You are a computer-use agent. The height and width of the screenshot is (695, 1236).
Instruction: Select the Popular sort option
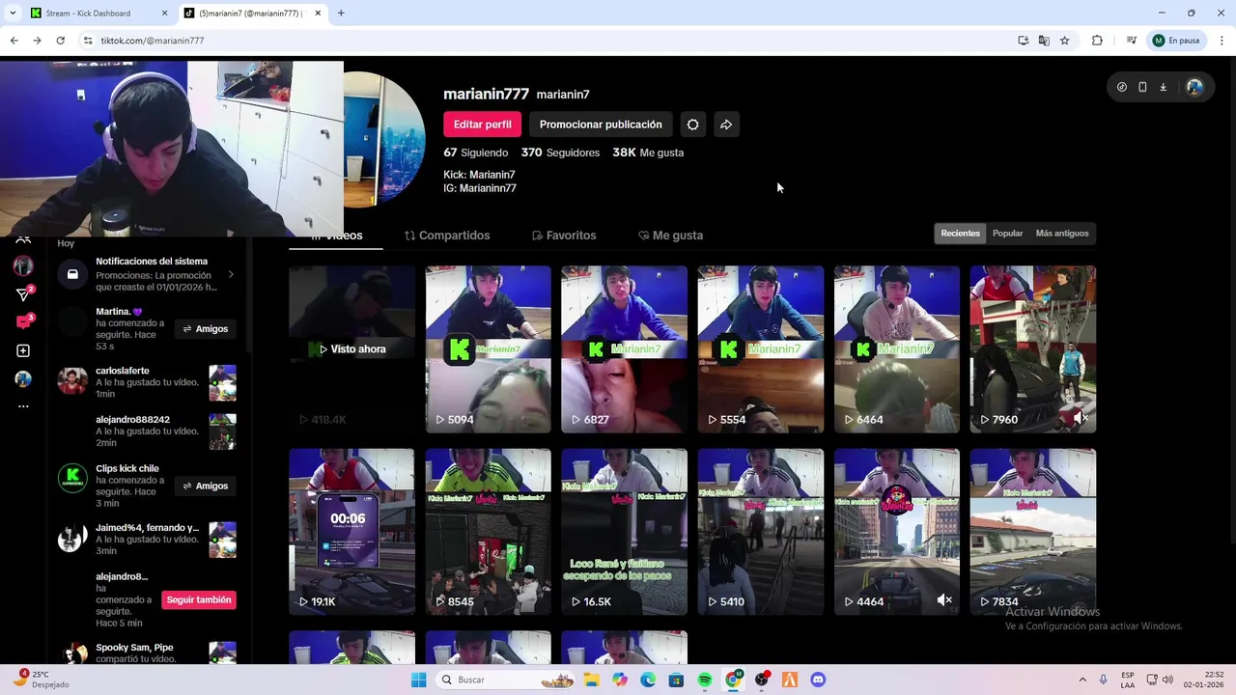1007,234
